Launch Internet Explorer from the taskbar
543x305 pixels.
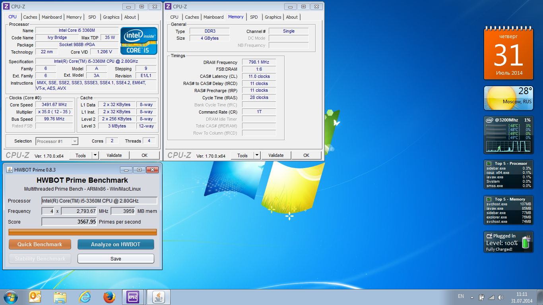[85, 297]
